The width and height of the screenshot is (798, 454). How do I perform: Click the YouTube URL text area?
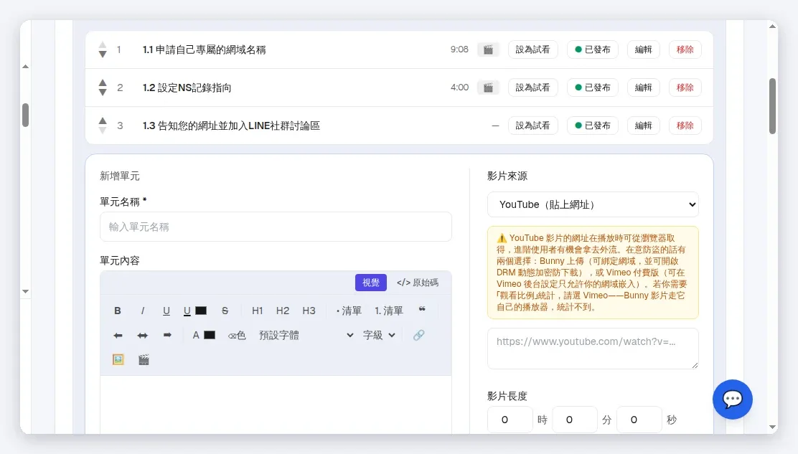[x=593, y=349]
